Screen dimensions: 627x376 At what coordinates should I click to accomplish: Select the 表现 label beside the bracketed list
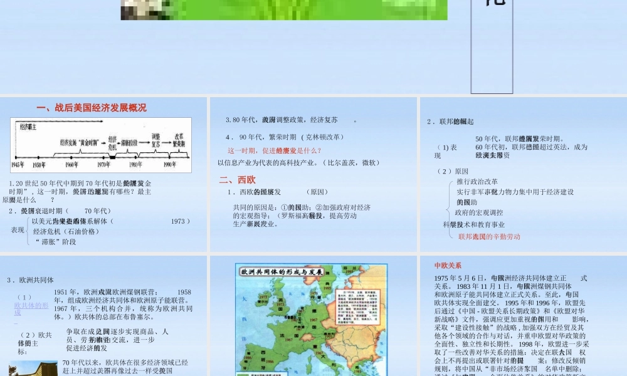[x=18, y=230]
